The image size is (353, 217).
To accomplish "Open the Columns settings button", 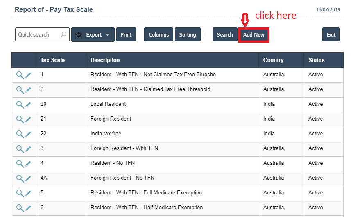I will pos(158,35).
